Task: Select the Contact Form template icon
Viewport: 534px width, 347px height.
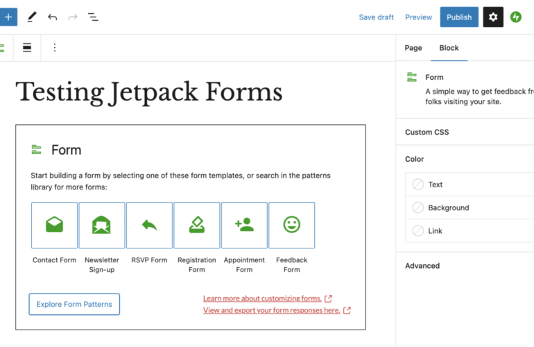Action: coord(54,225)
